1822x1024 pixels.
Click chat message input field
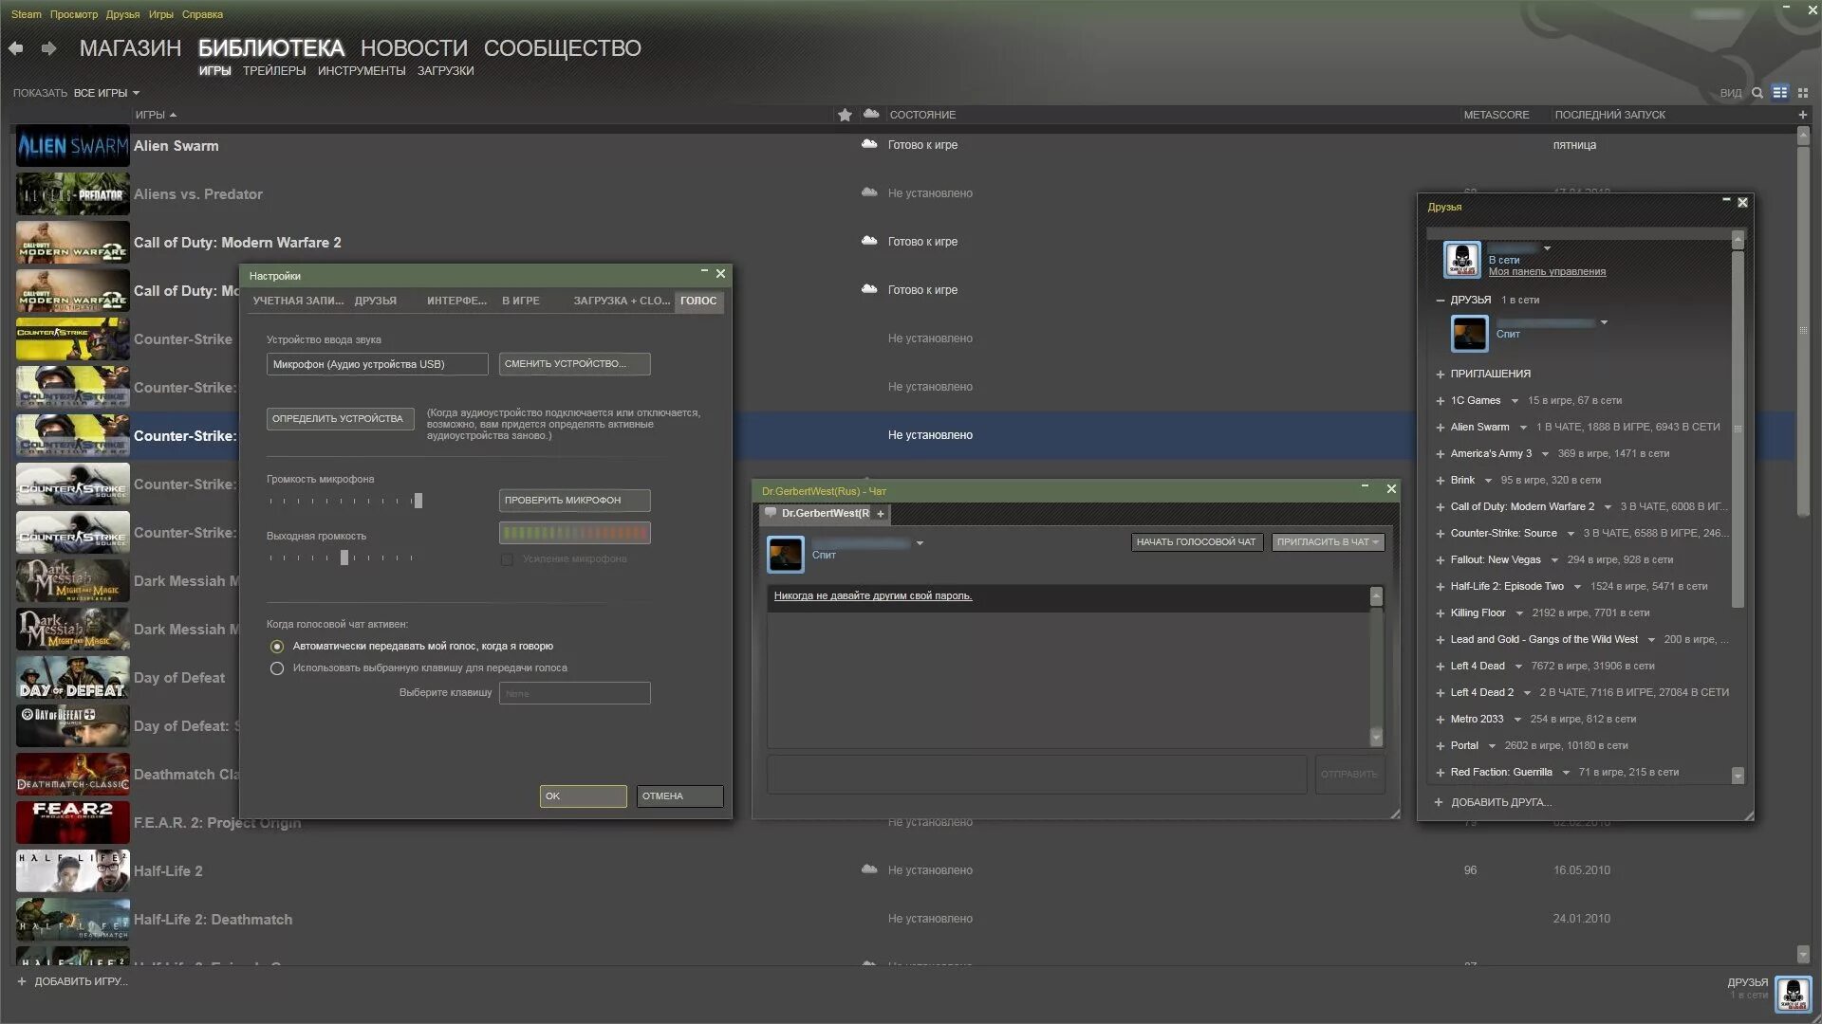[1036, 775]
